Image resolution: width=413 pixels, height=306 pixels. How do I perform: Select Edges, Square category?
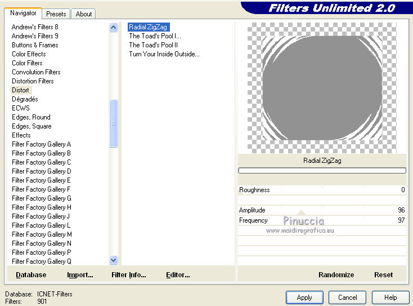[x=32, y=126]
